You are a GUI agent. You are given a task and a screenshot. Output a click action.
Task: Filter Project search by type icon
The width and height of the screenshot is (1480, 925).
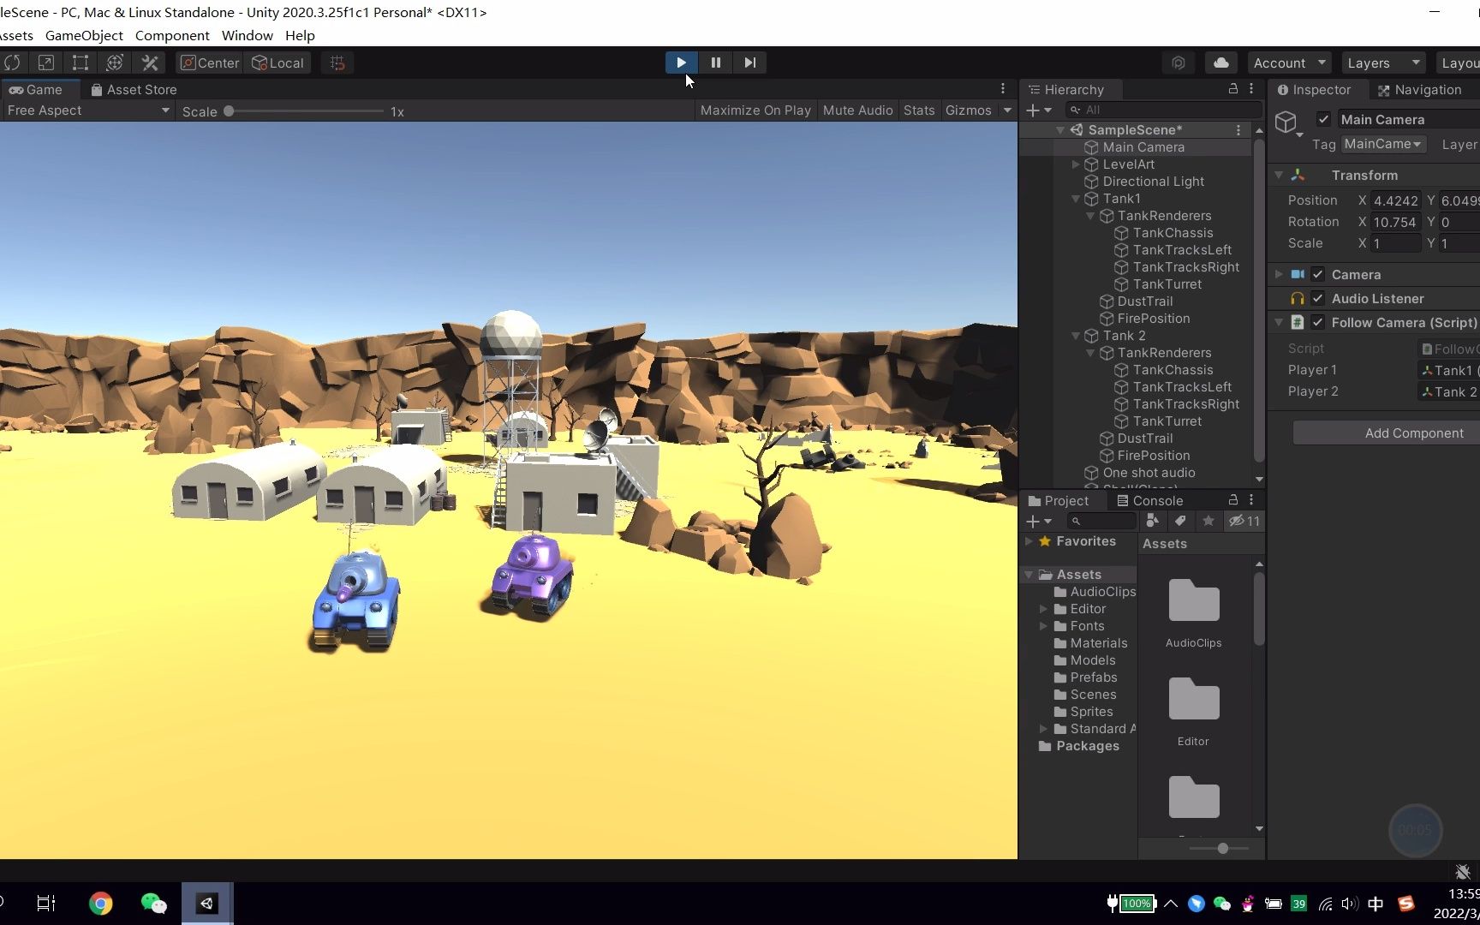[1152, 521]
